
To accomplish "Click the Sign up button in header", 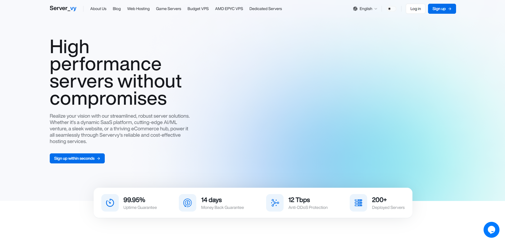I will pyautogui.click(x=442, y=9).
